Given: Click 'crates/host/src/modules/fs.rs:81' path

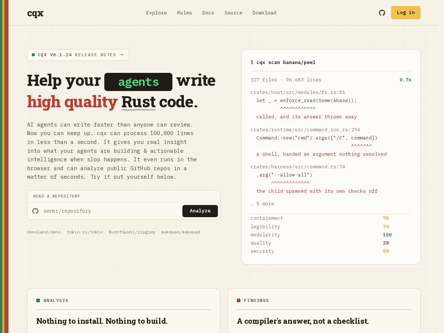Looking at the screenshot, I should click(298, 92).
